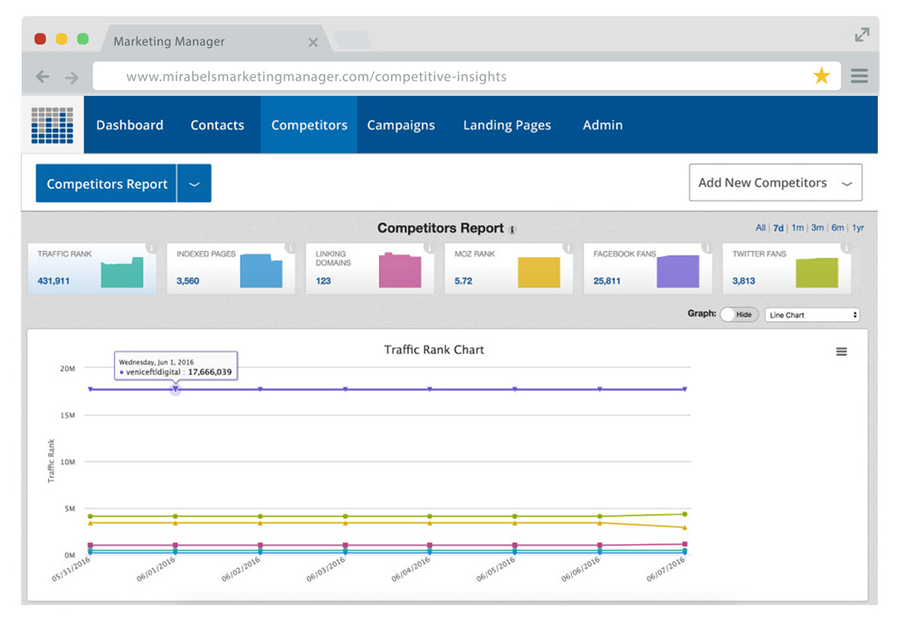Click the blue Indexed Pages mini chart
The width and height of the screenshot is (905, 630).
(x=261, y=271)
